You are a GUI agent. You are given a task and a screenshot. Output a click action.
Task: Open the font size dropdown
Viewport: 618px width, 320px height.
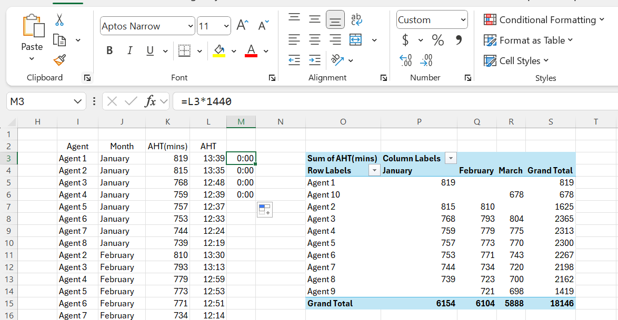point(226,26)
